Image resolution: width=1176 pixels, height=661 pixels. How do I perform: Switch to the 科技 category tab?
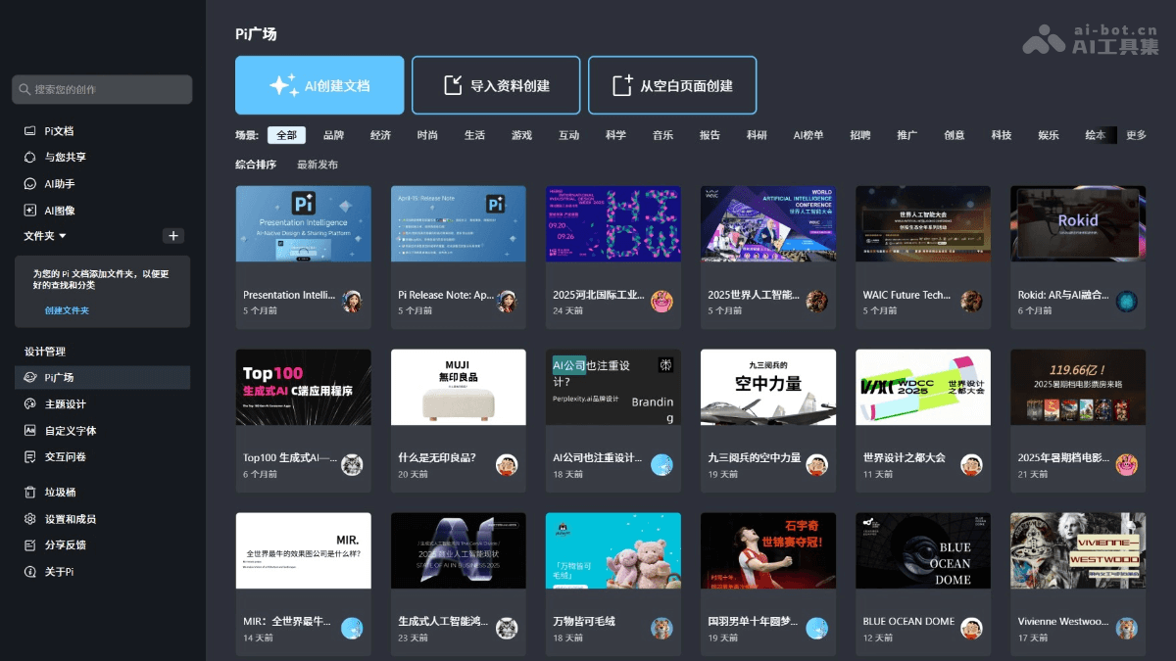pos(1001,135)
